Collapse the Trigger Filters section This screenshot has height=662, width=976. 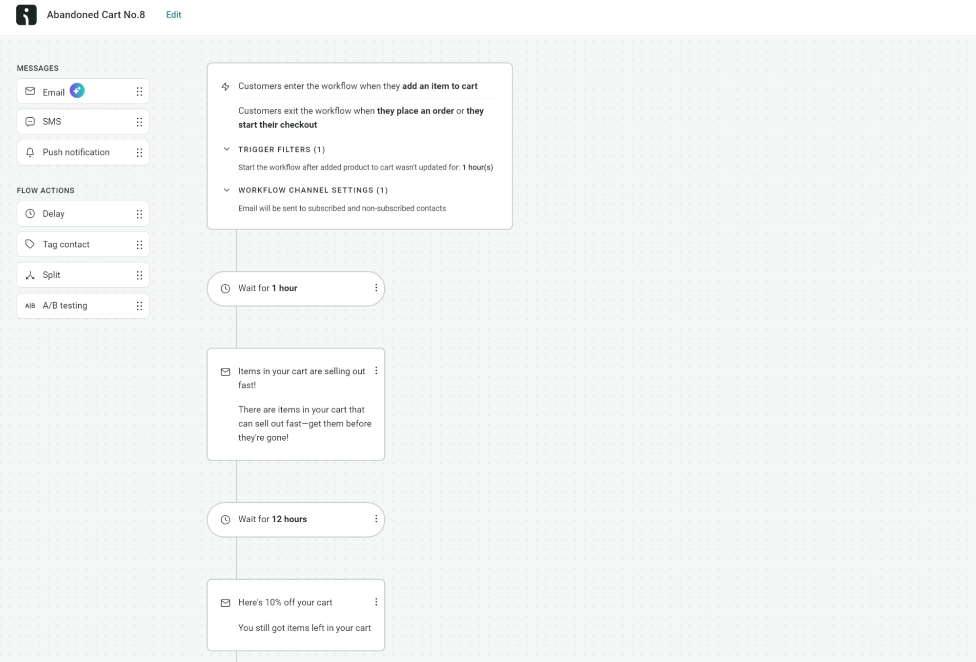click(x=227, y=149)
